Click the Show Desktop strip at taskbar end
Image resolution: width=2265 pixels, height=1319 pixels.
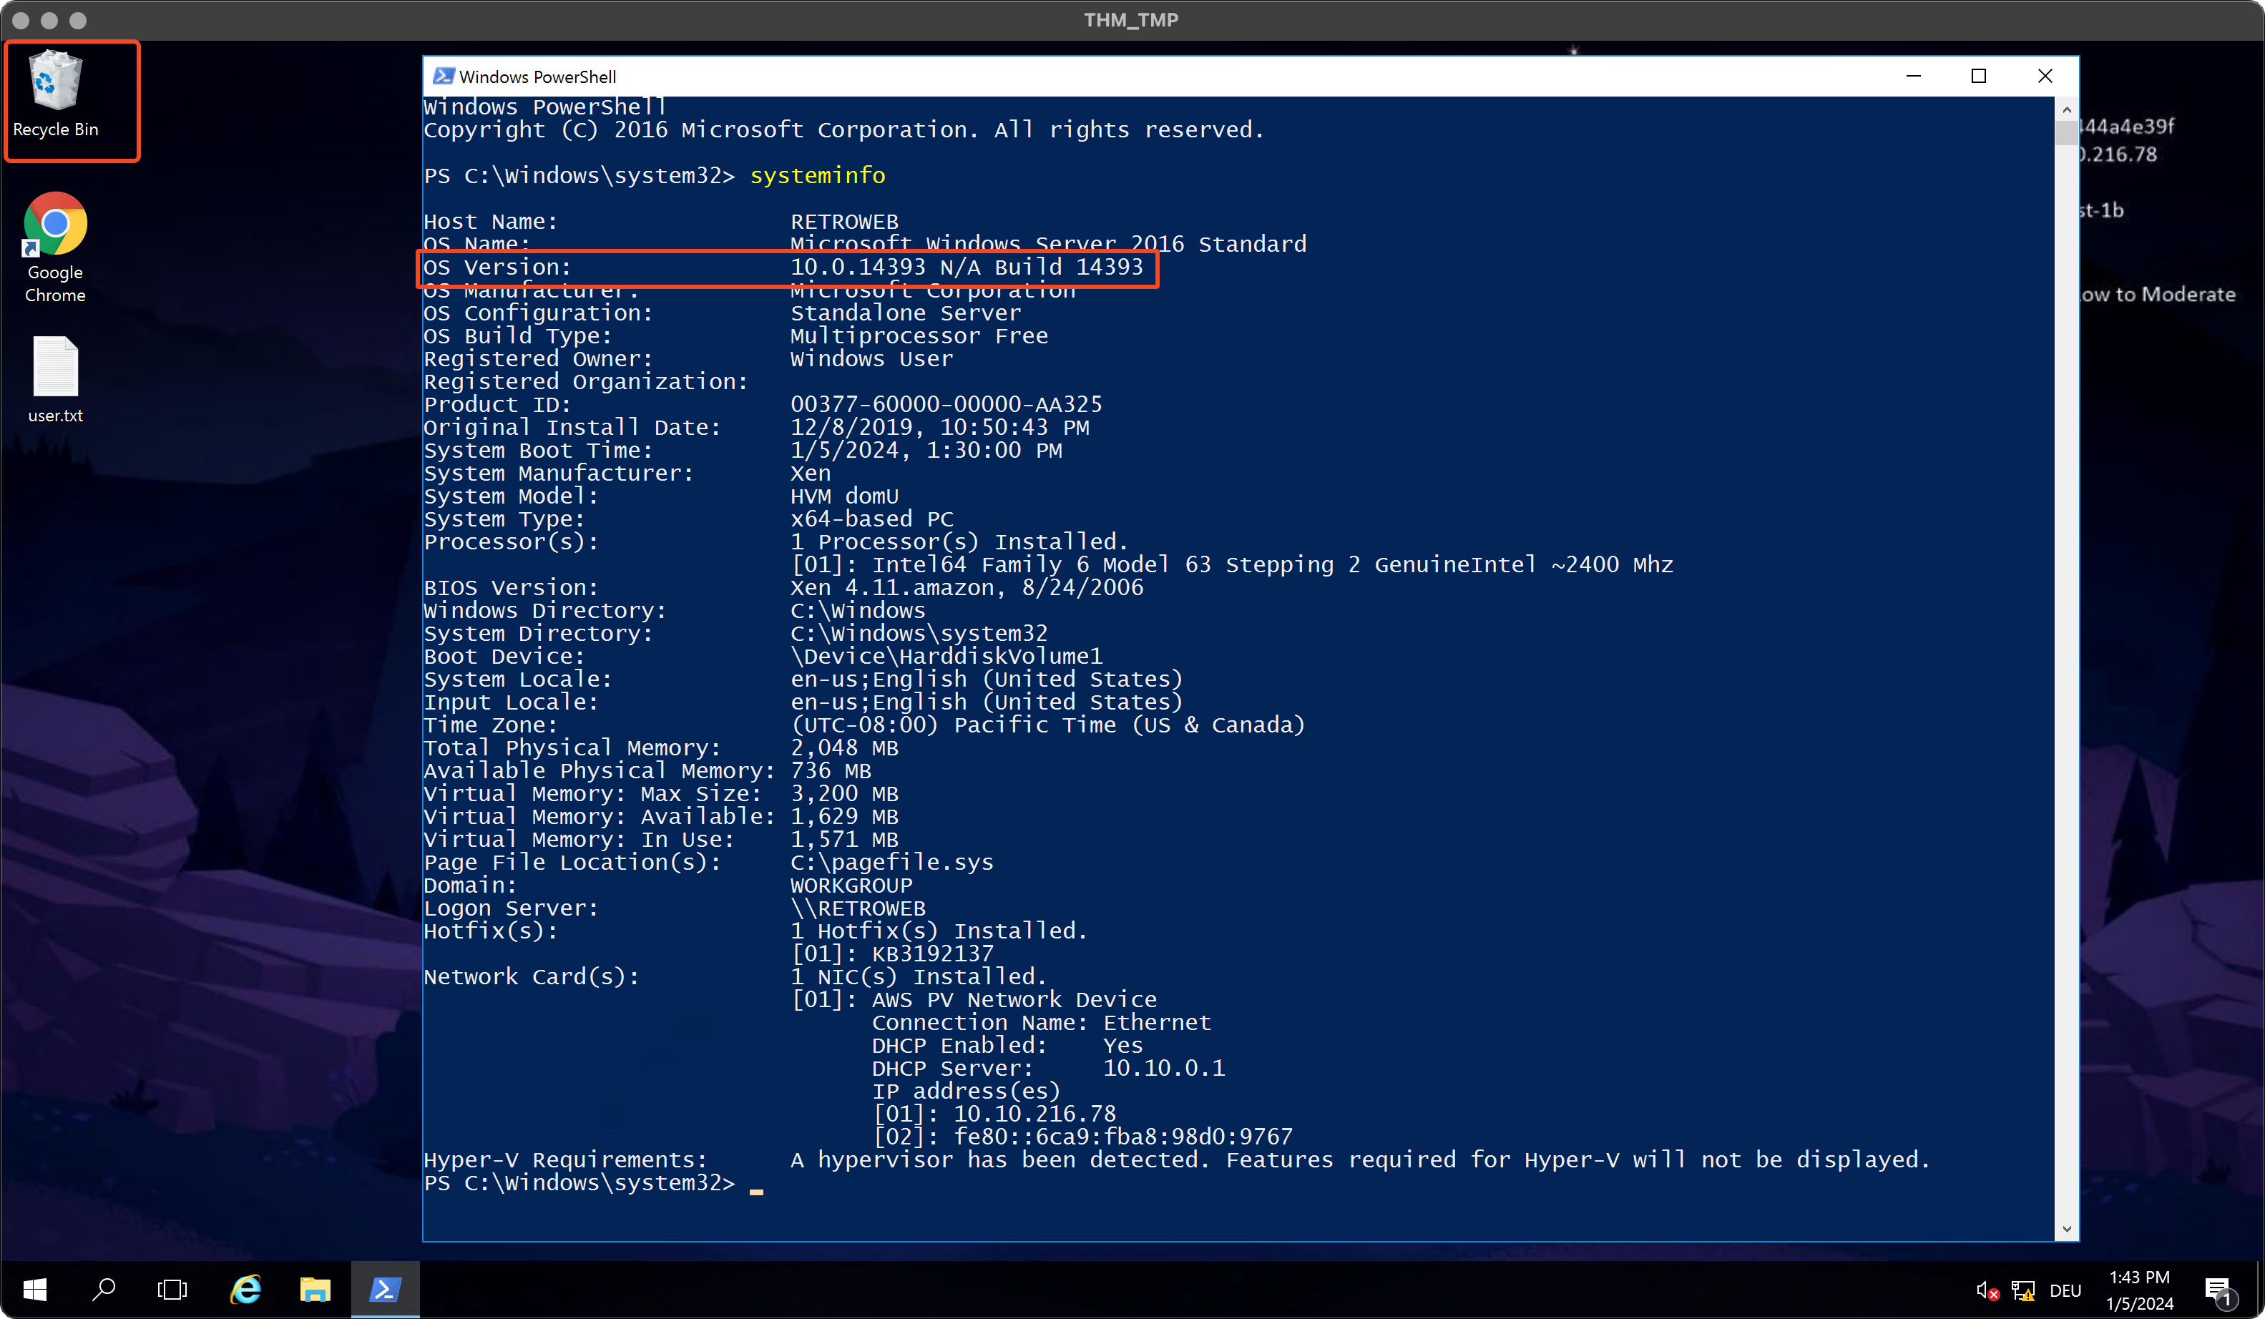click(x=2259, y=1290)
